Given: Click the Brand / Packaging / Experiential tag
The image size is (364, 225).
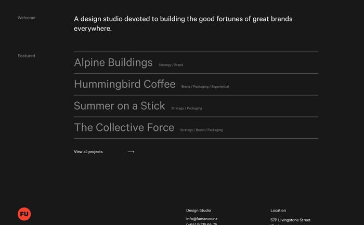Looking at the screenshot, I should click(x=205, y=87).
